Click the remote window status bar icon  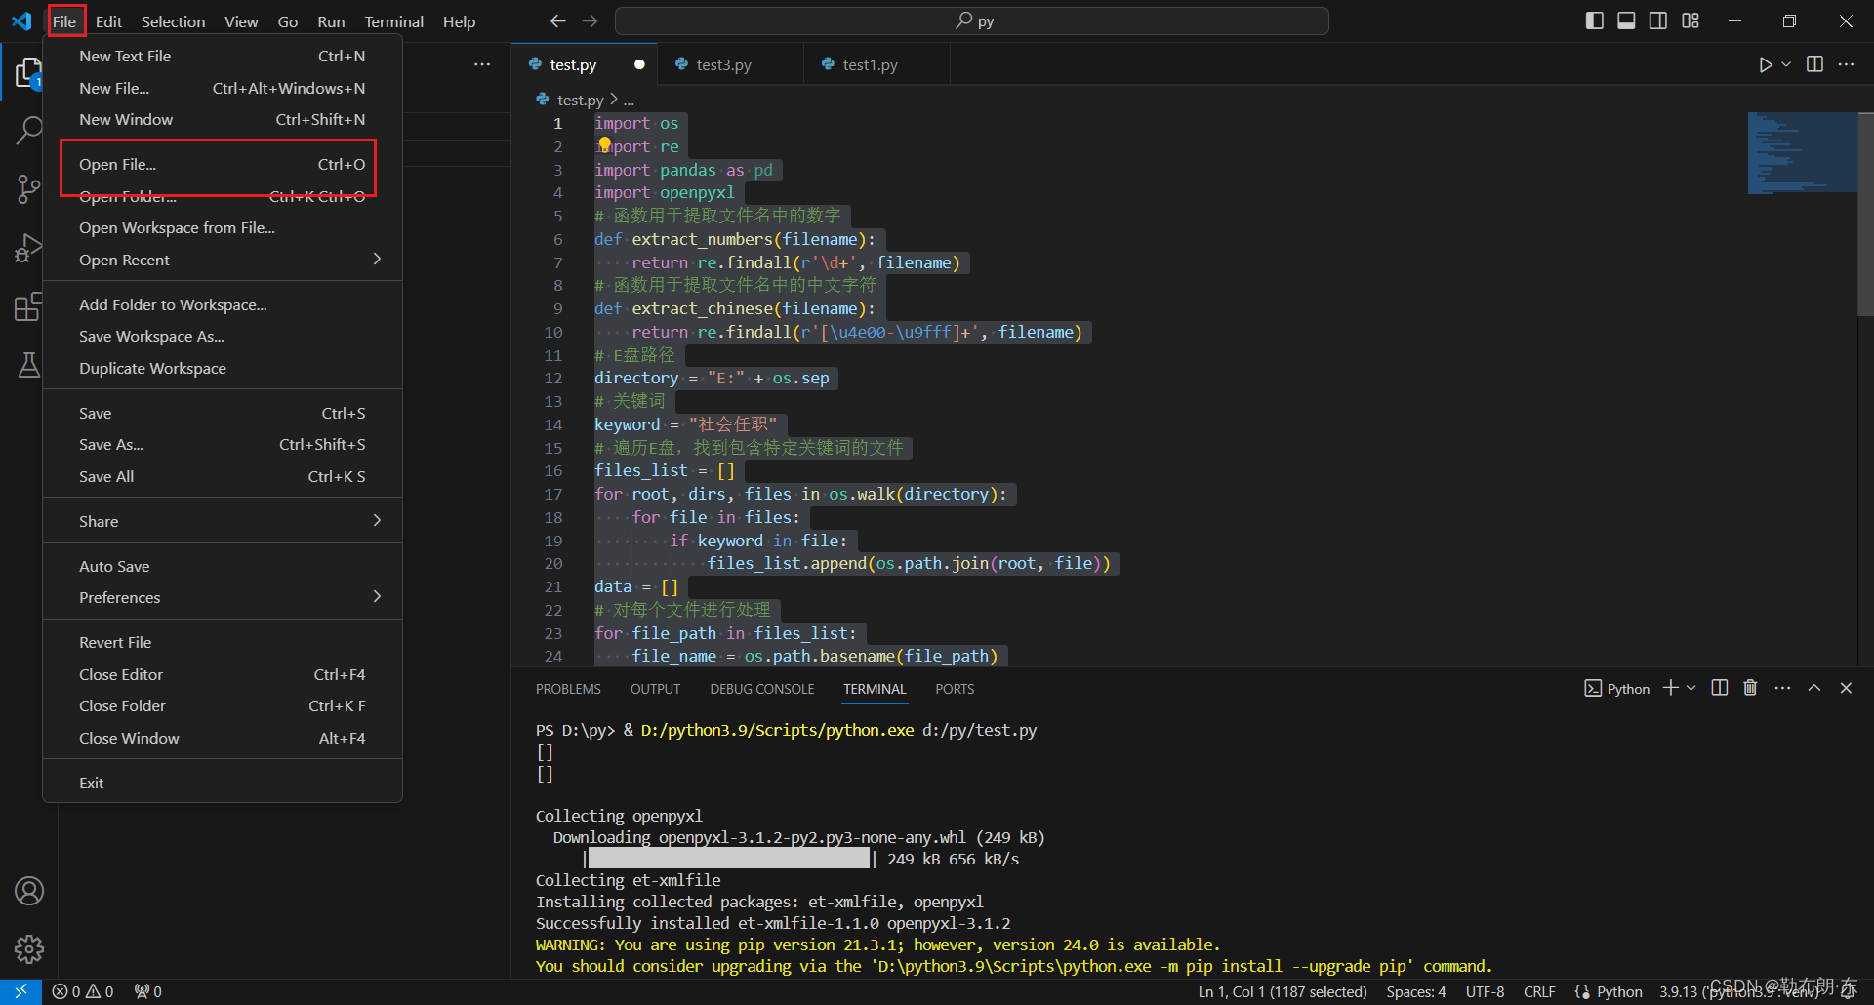click(20, 991)
